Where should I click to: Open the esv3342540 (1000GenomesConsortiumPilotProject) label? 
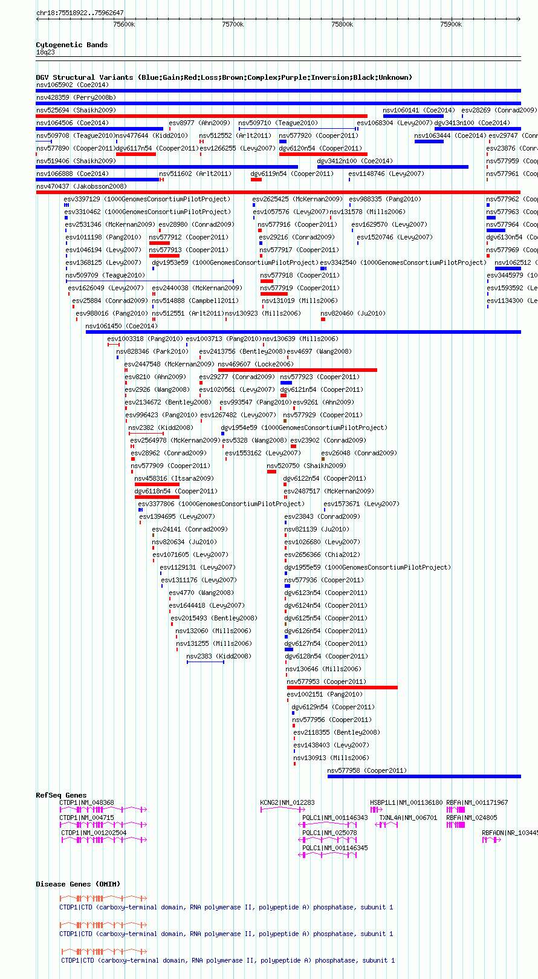pyautogui.click(x=403, y=262)
